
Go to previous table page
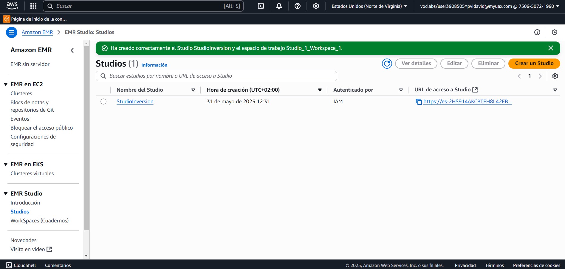[519, 76]
